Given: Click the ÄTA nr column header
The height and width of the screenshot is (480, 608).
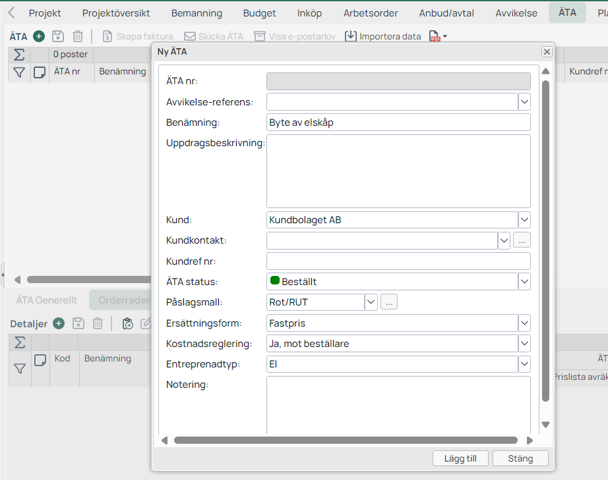Looking at the screenshot, I should [72, 72].
